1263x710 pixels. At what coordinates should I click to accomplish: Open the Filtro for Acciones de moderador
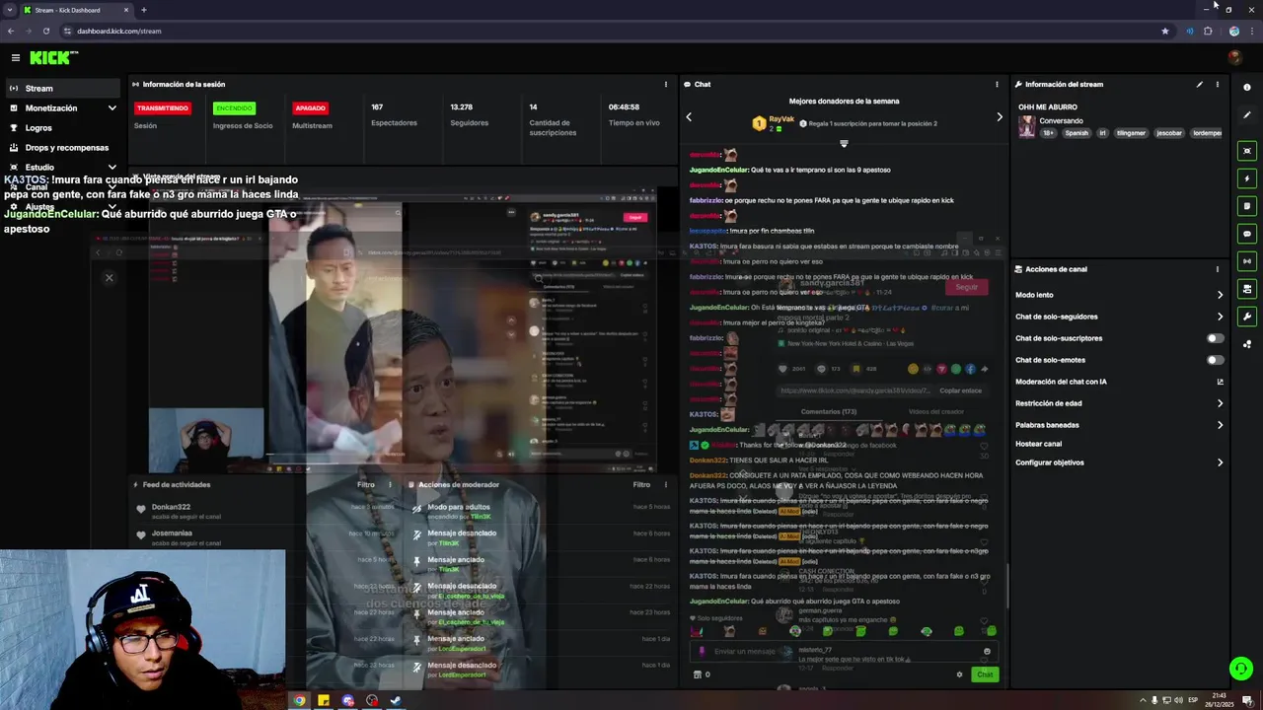coord(641,484)
